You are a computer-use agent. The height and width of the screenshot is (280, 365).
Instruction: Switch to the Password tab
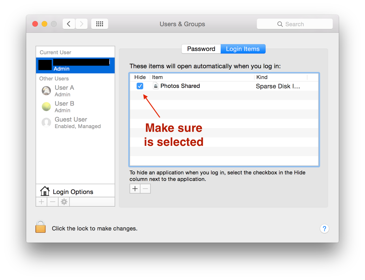201,49
